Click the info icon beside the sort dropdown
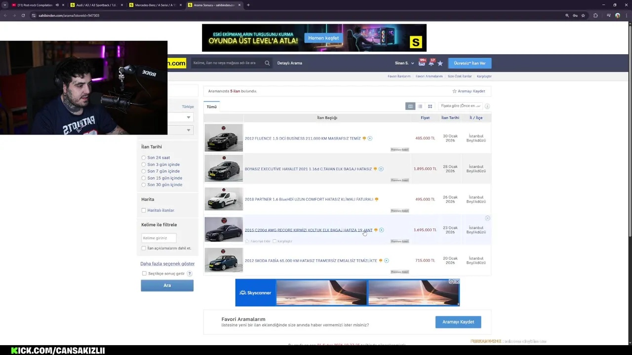Image resolution: width=632 pixels, height=355 pixels. (x=487, y=106)
